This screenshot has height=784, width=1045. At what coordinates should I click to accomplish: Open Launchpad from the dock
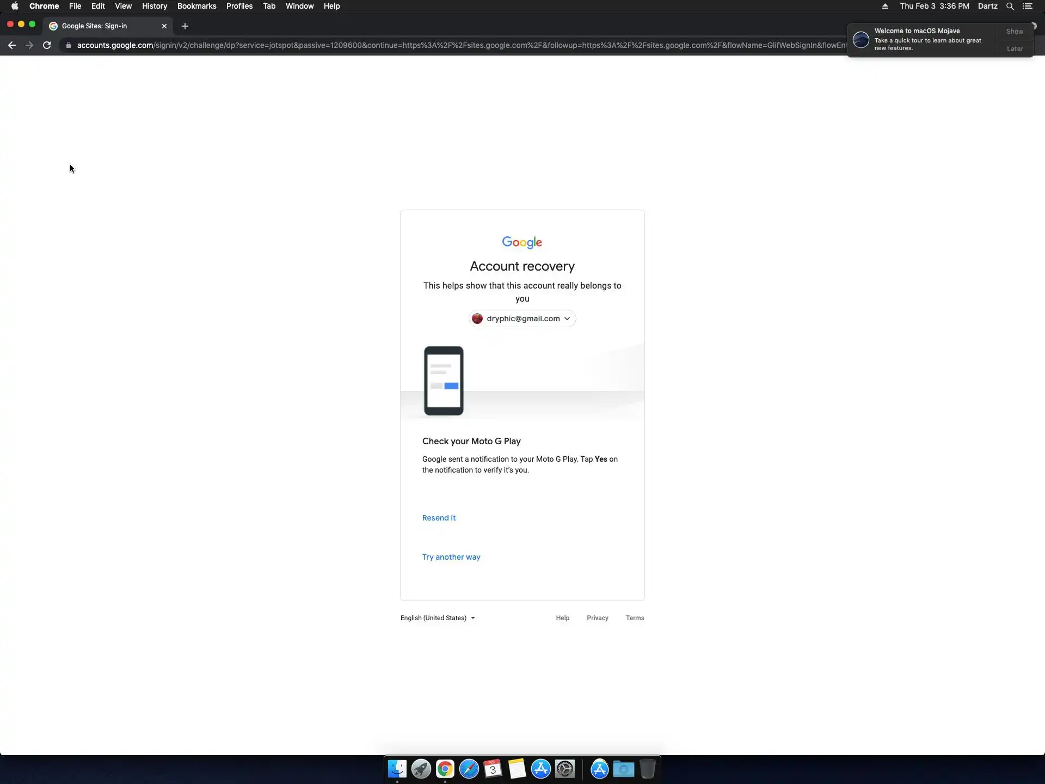tap(421, 769)
